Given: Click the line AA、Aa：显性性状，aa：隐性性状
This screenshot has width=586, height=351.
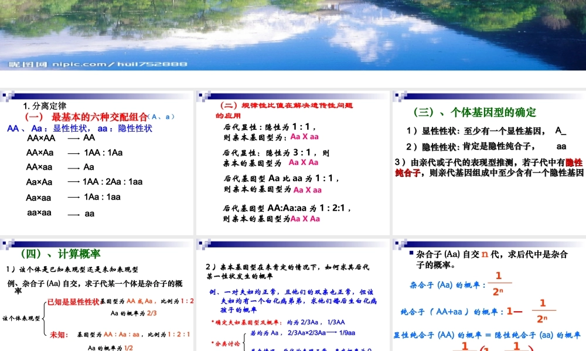Looking at the screenshot, I should pyautogui.click(x=80, y=129).
